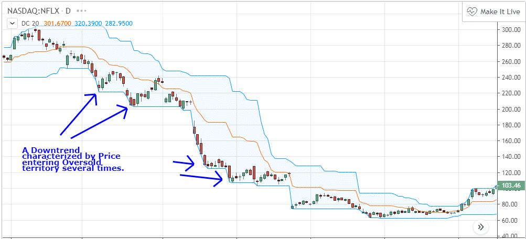
Task: Click the 320.3900 upper band value
Action: pyautogui.click(x=88, y=23)
